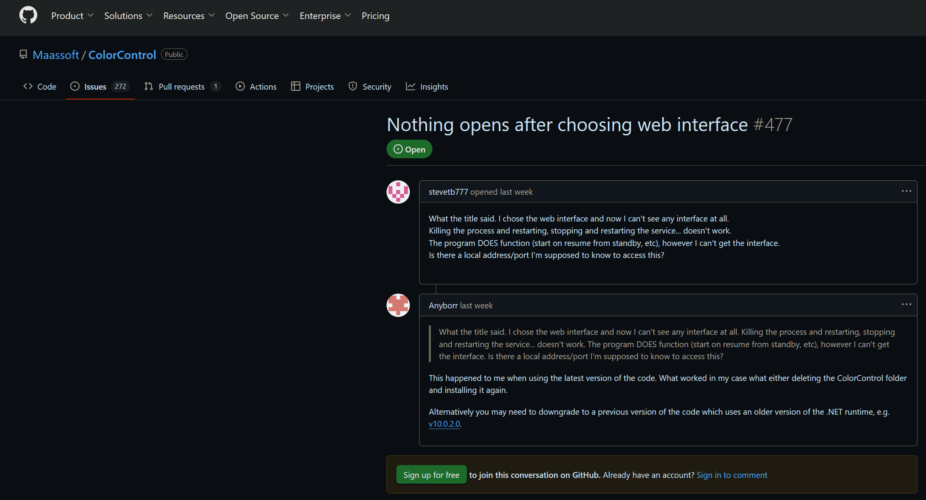The height and width of the screenshot is (500, 926).
Task: Open three-dot menu on Anyborr's comment
Action: (x=906, y=304)
